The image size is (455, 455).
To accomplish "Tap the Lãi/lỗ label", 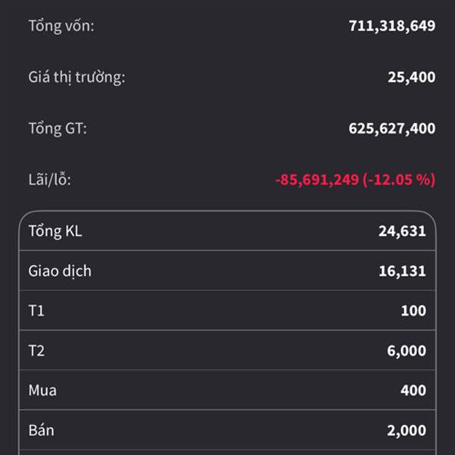I will point(49,180).
